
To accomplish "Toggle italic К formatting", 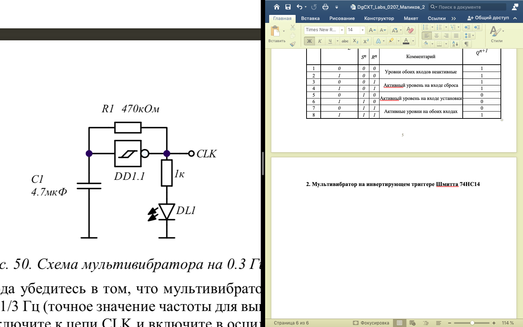I will (320, 41).
